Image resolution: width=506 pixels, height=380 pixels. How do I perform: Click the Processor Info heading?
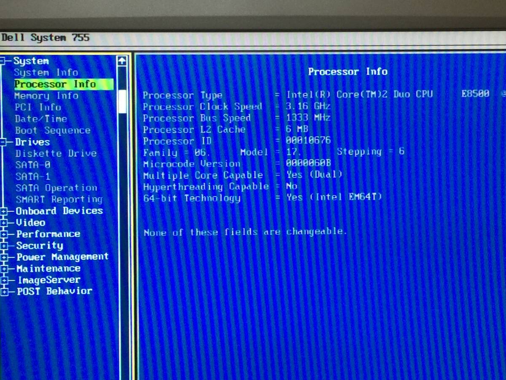347,72
